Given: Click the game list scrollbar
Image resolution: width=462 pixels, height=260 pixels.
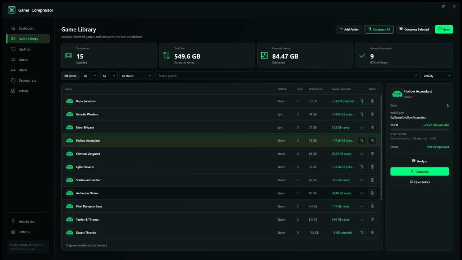Looking at the screenshot, I should coord(381,147).
